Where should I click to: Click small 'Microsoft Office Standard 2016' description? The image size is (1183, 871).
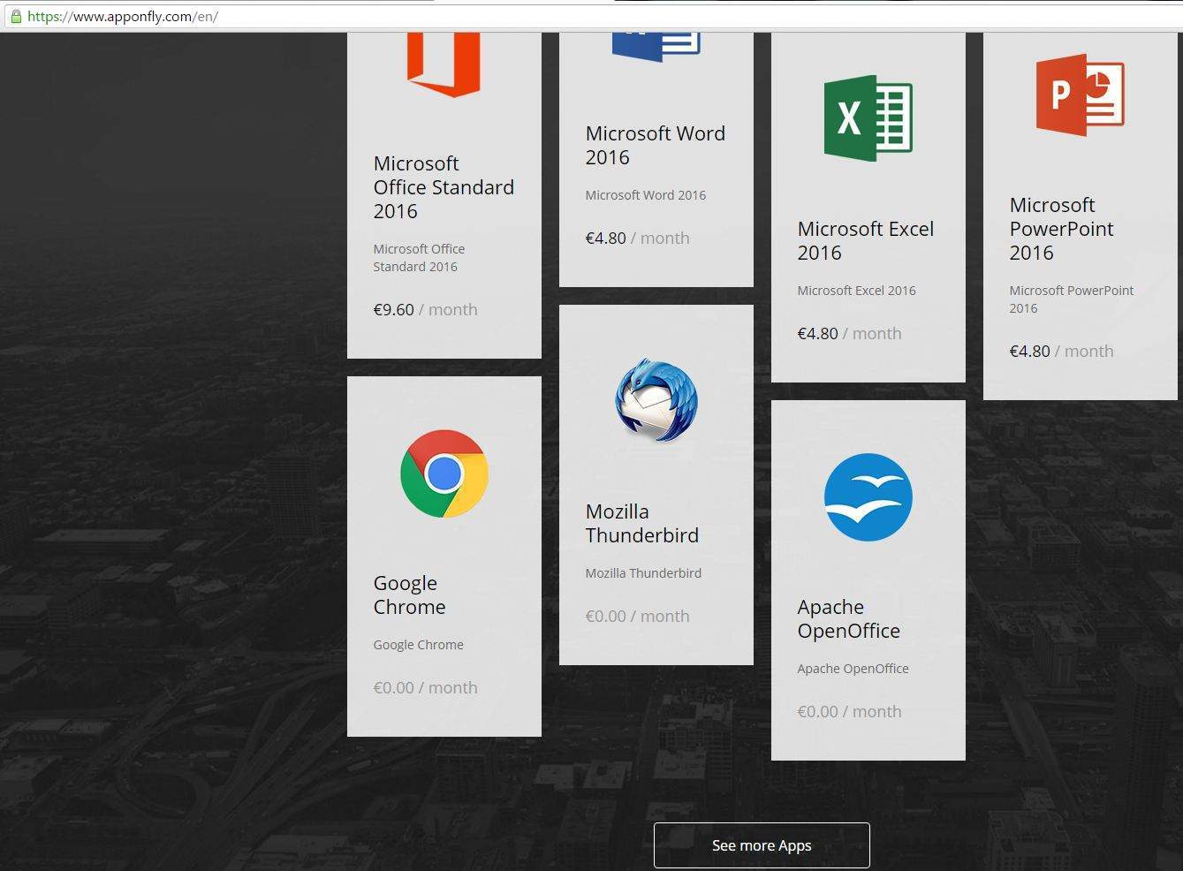point(419,258)
